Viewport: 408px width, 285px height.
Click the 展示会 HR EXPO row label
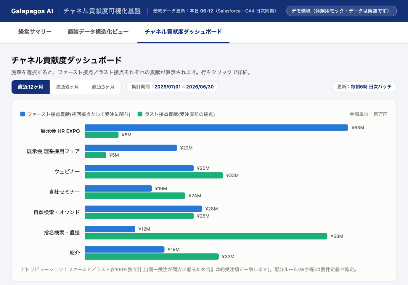point(60,131)
